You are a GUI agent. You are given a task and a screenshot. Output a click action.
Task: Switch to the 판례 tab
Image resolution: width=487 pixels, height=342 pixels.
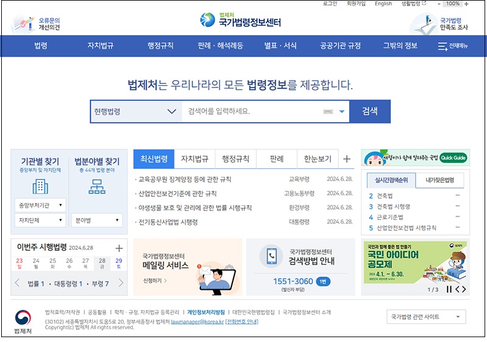(x=277, y=159)
